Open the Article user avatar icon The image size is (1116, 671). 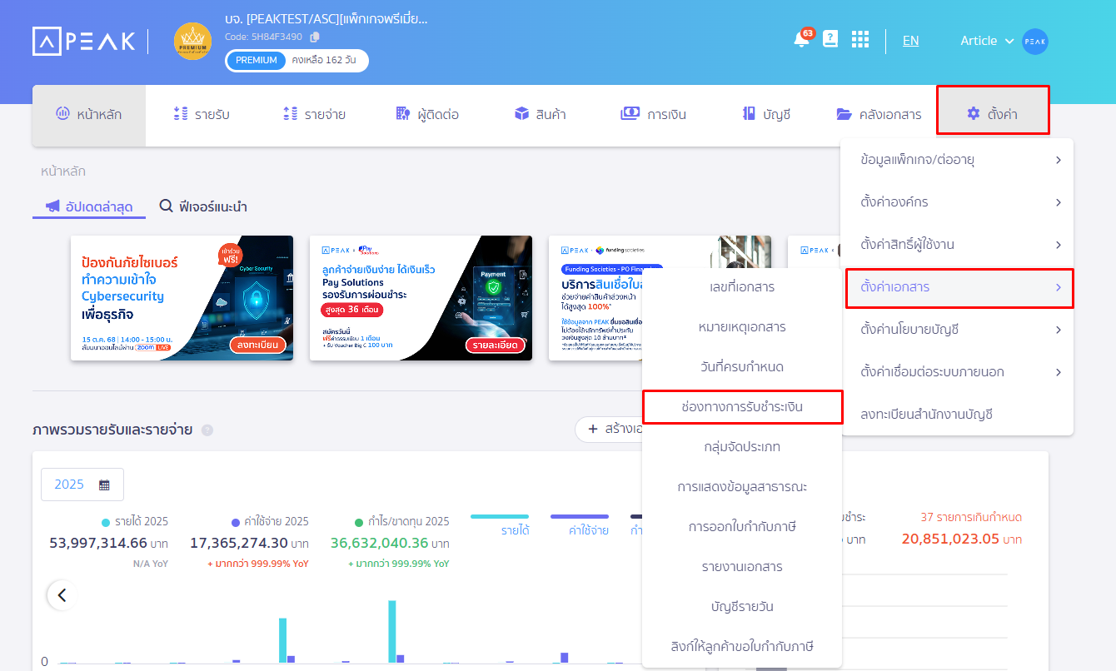click(x=1035, y=41)
